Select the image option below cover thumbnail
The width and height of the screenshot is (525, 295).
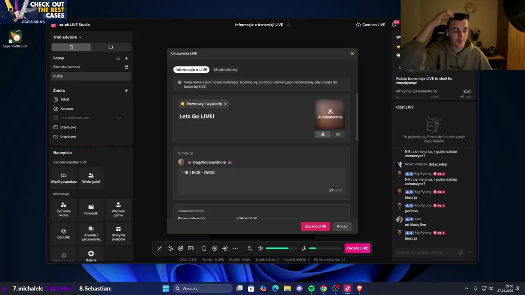pyautogui.click(x=338, y=134)
